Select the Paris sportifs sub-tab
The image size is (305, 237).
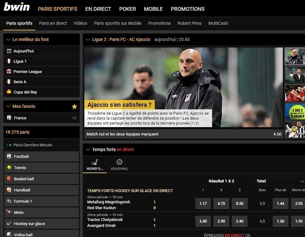click(19, 23)
